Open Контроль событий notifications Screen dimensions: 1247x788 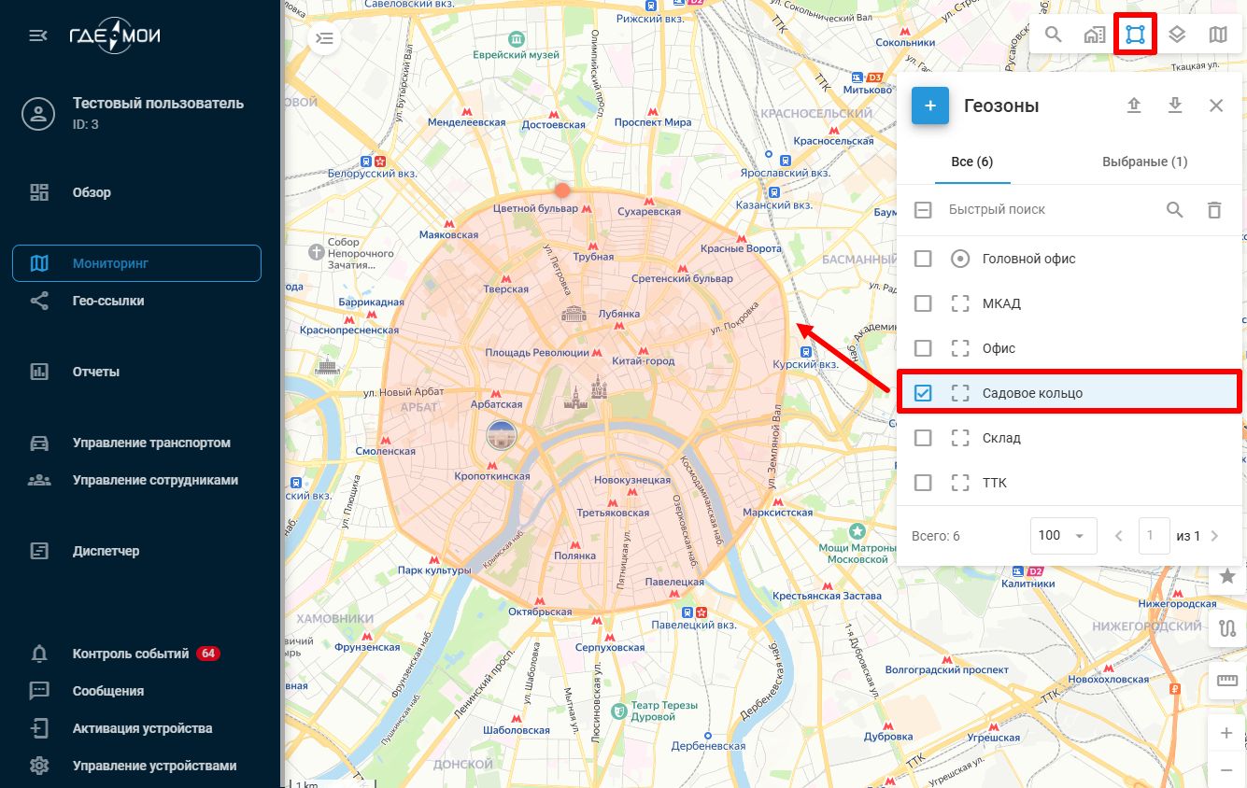tap(131, 654)
